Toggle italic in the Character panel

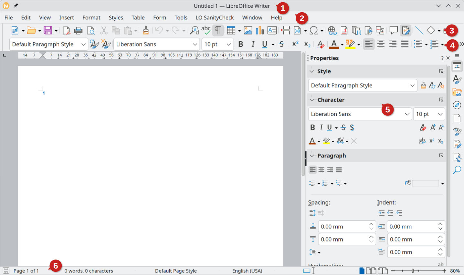[x=321, y=127]
